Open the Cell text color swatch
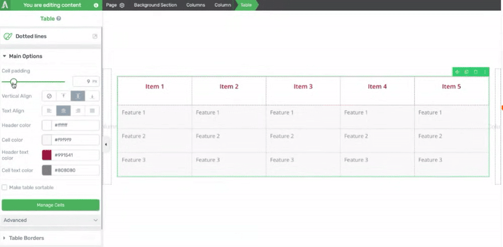 point(47,170)
